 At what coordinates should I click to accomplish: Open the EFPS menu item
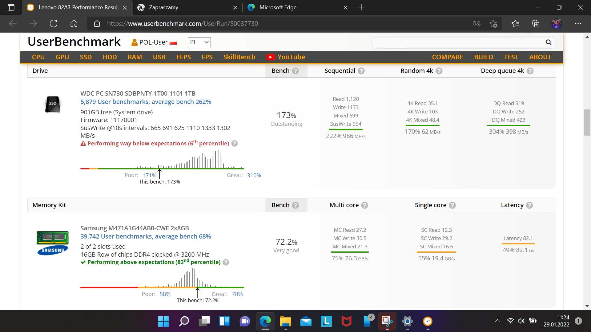tap(184, 57)
